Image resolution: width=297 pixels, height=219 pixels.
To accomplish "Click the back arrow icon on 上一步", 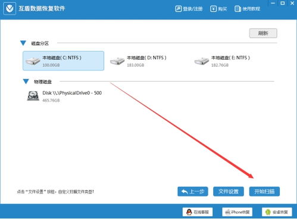I will click(x=185, y=192).
